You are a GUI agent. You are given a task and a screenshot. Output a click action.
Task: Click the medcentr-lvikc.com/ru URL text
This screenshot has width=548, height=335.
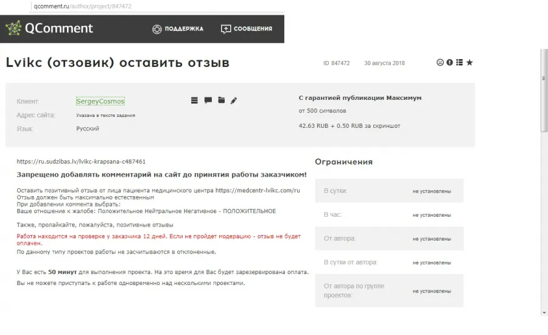[x=258, y=190]
